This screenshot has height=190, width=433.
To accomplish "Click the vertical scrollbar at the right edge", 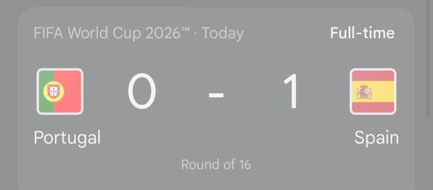I will tap(428, 59).
